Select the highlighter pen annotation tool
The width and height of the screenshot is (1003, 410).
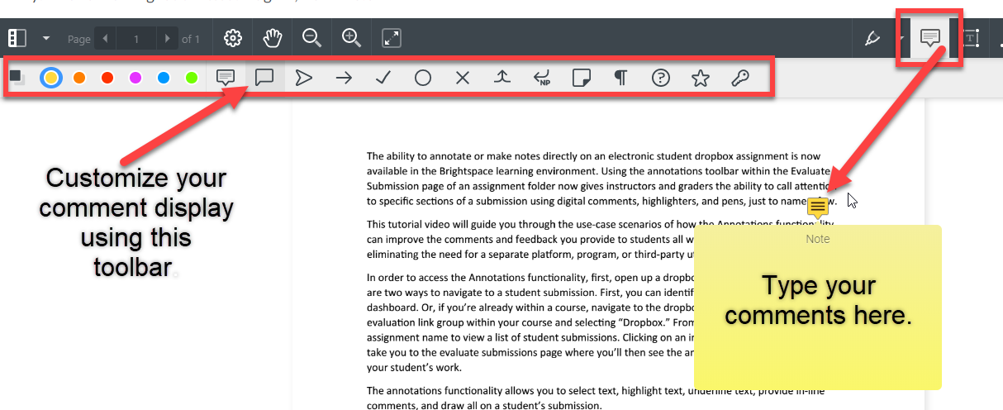pos(872,38)
